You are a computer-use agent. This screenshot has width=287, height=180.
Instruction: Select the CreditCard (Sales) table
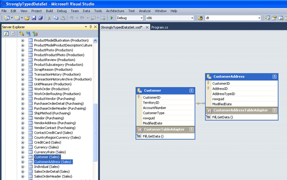(x=47, y=142)
